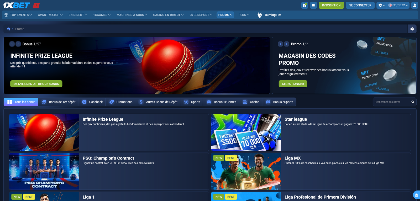The height and width of the screenshot is (201, 420).
Task: Open the Star league offer title
Action: coord(296,119)
